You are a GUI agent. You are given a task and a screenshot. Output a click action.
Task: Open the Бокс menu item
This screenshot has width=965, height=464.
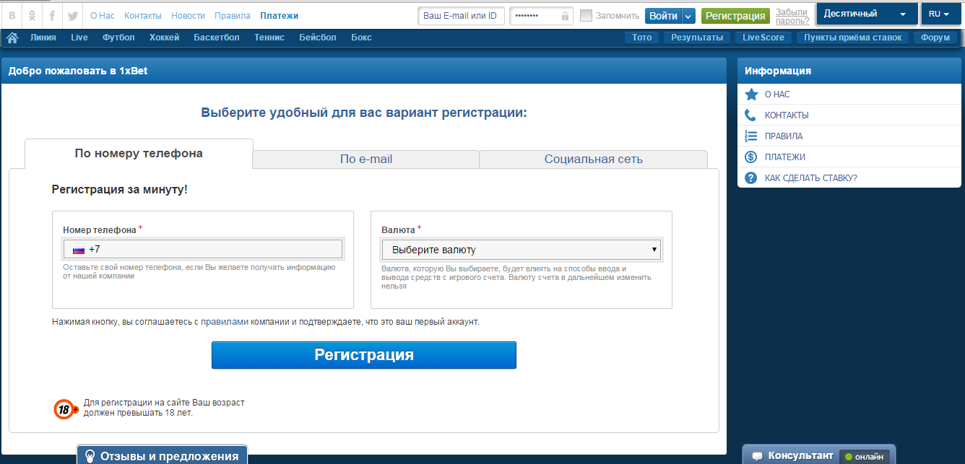(361, 38)
